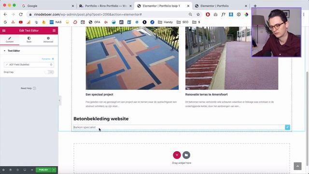Open the revision history panel
This screenshot has width=309, height=174.
[x=17, y=170]
